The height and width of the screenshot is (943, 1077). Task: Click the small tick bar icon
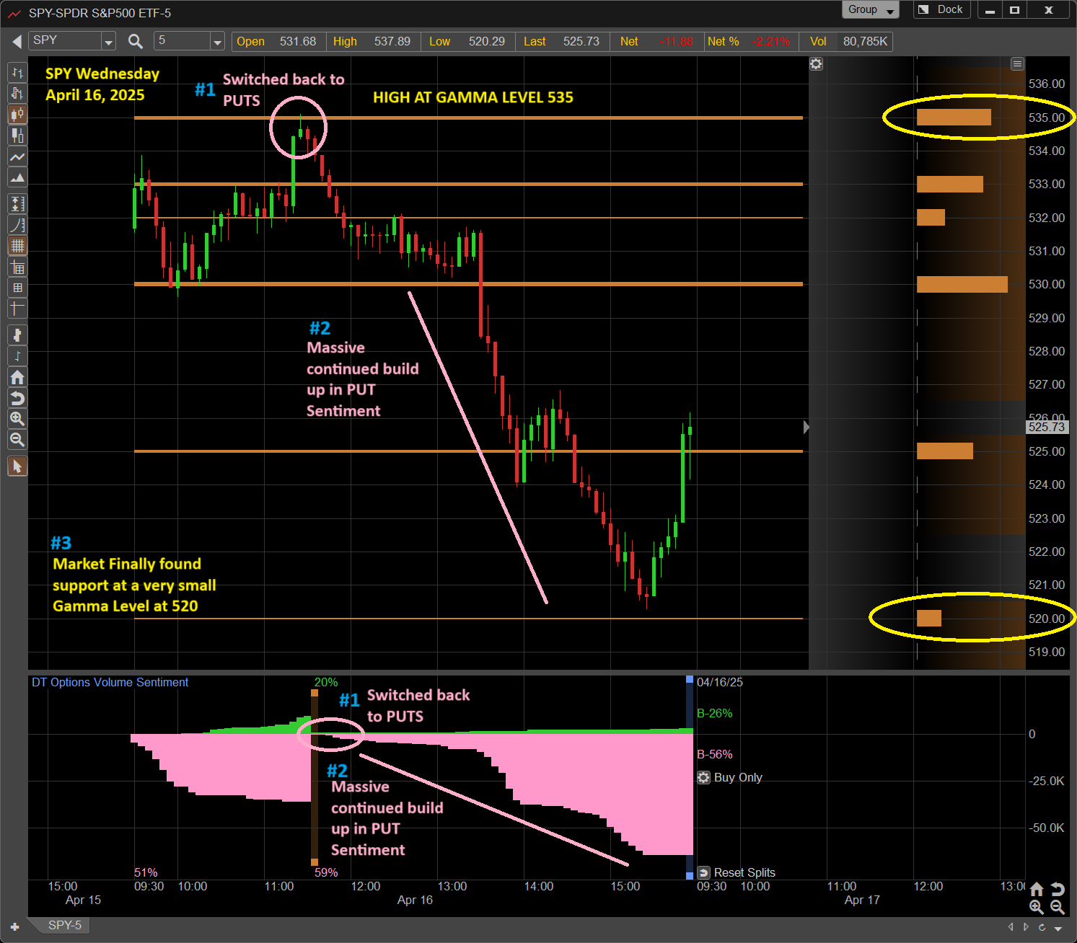17,356
